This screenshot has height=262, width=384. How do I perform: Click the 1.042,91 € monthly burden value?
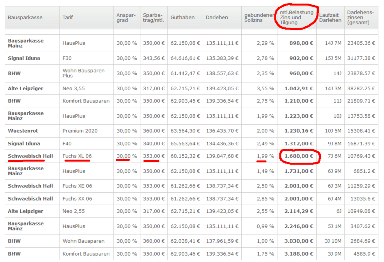pyautogui.click(x=299, y=88)
